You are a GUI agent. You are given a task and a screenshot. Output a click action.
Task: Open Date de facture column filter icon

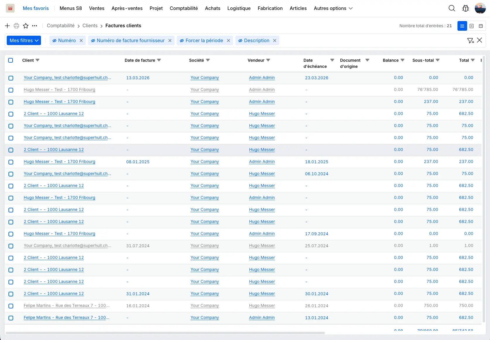coord(159,60)
